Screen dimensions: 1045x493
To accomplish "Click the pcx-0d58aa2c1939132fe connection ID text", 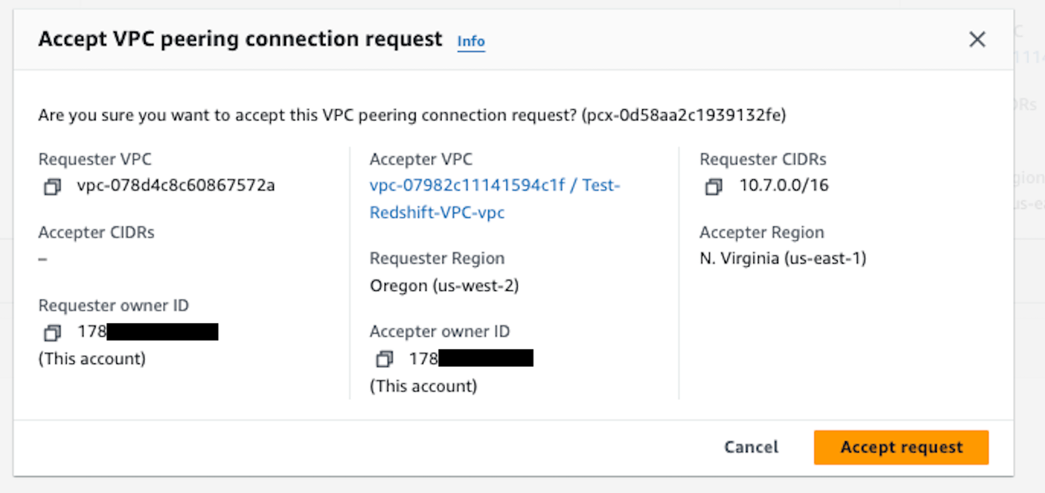I will [684, 115].
